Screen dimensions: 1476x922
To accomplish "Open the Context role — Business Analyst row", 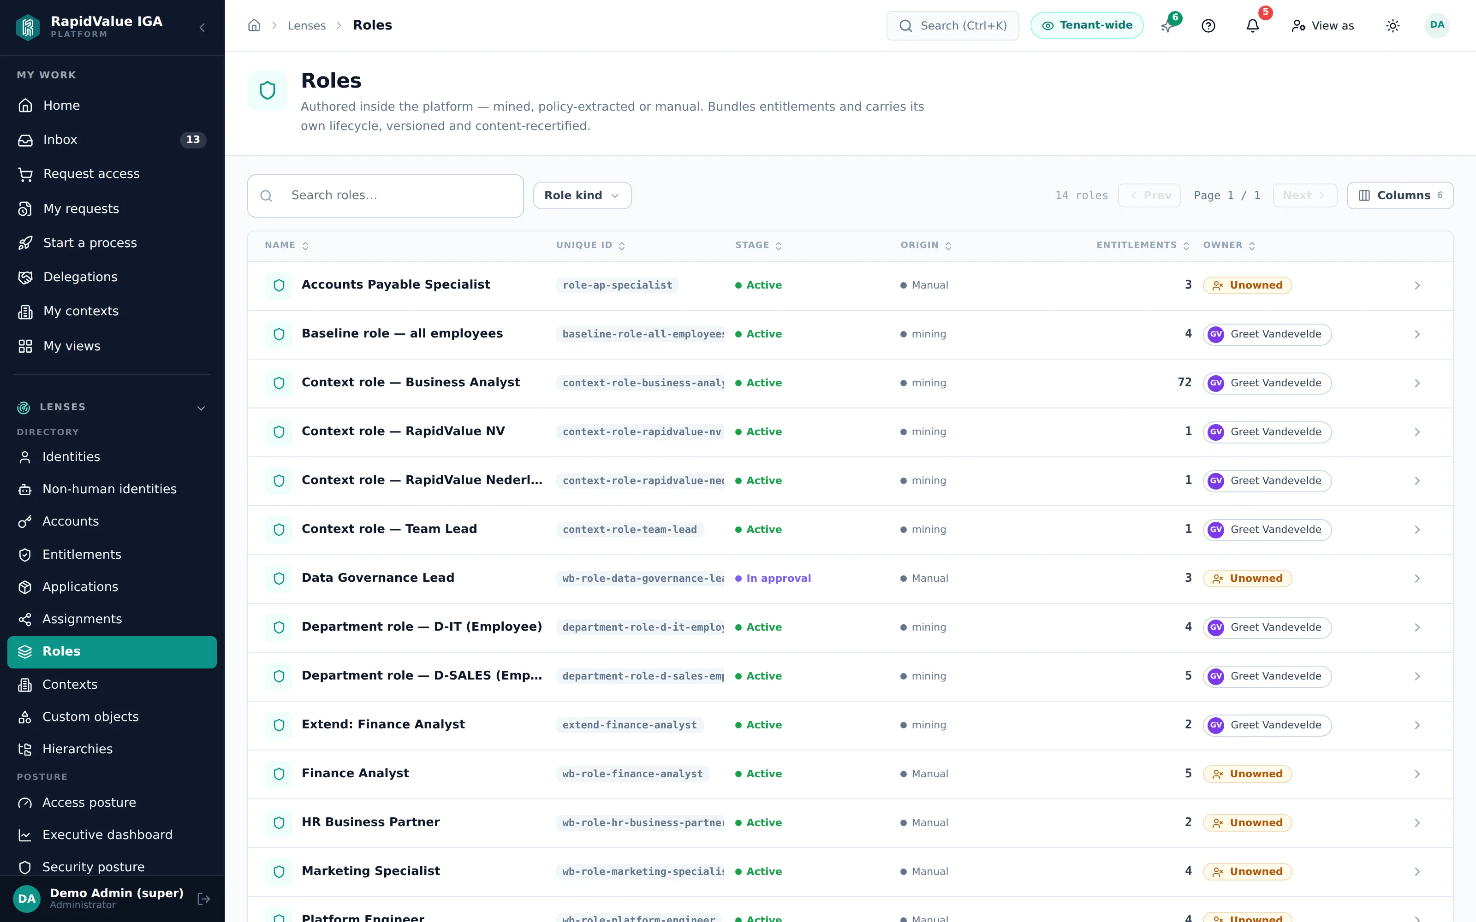I will [x=850, y=384].
